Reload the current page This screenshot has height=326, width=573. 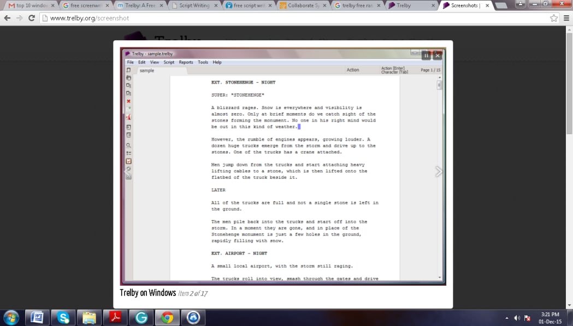point(32,18)
